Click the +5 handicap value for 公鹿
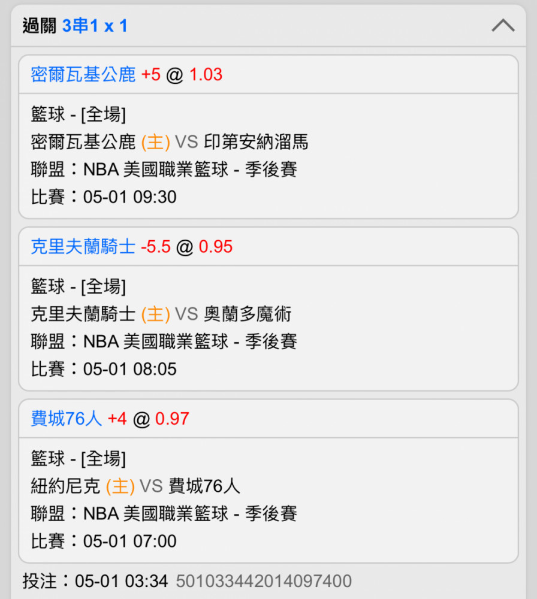Image resolution: width=537 pixels, height=599 pixels. click(151, 74)
